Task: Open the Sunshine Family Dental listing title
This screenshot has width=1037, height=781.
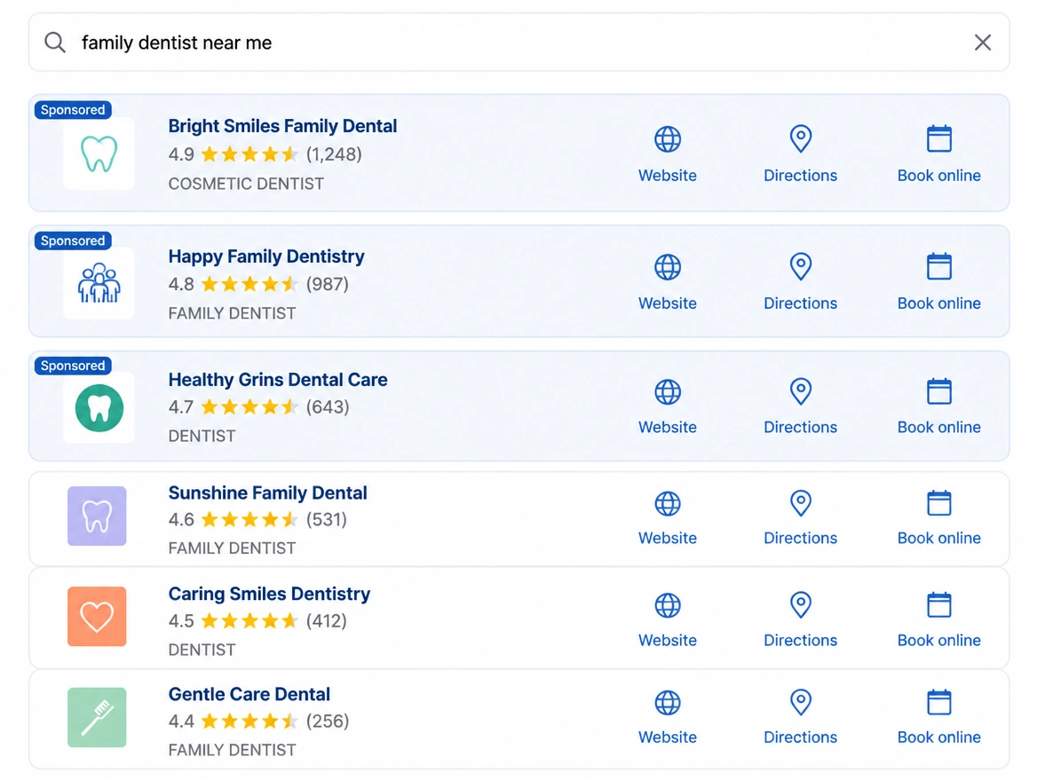Action: 267,493
